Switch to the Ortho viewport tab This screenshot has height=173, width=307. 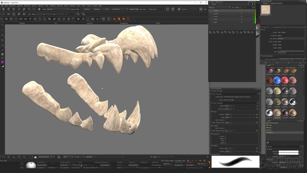pos(158,23)
